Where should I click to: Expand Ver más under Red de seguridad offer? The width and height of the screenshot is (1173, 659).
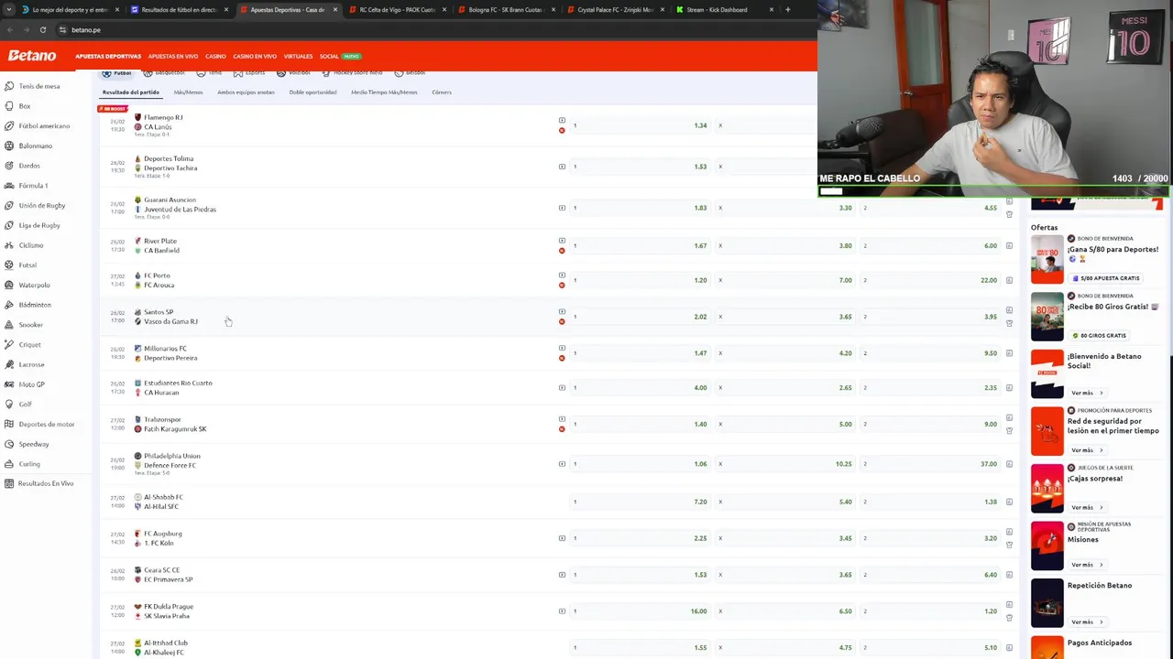(1087, 450)
